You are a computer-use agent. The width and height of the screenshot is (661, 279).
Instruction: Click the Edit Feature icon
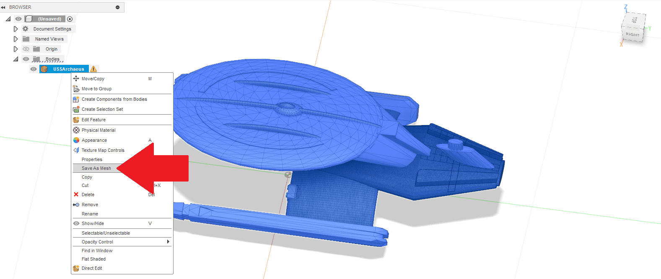pyautogui.click(x=76, y=120)
